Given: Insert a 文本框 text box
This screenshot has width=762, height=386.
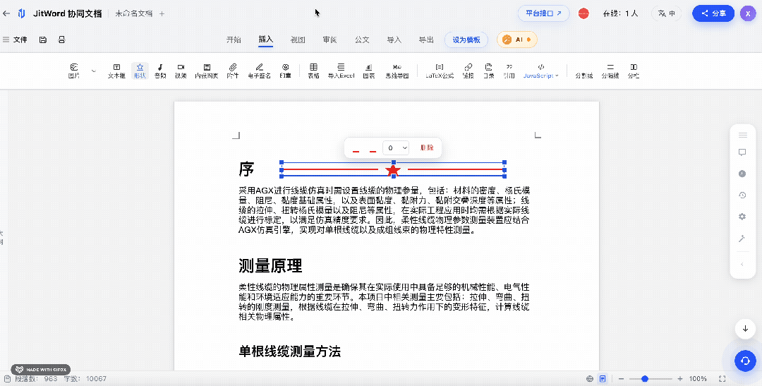Looking at the screenshot, I should click(x=116, y=71).
